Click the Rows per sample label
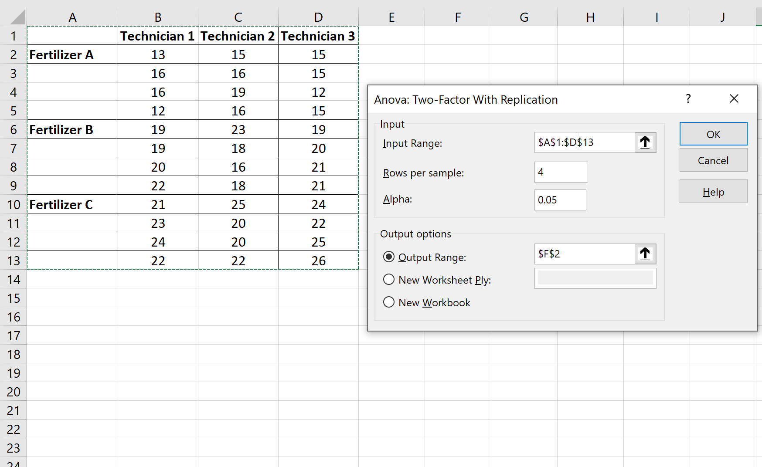Image resolution: width=762 pixels, height=467 pixels. click(x=423, y=173)
